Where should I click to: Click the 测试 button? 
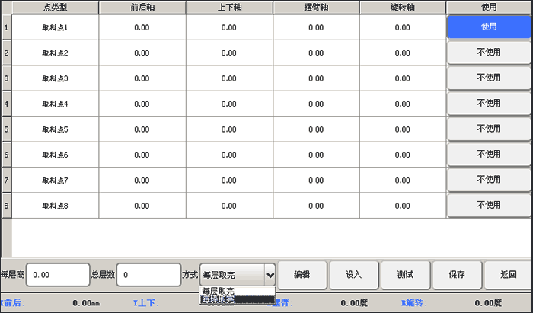pyautogui.click(x=405, y=274)
